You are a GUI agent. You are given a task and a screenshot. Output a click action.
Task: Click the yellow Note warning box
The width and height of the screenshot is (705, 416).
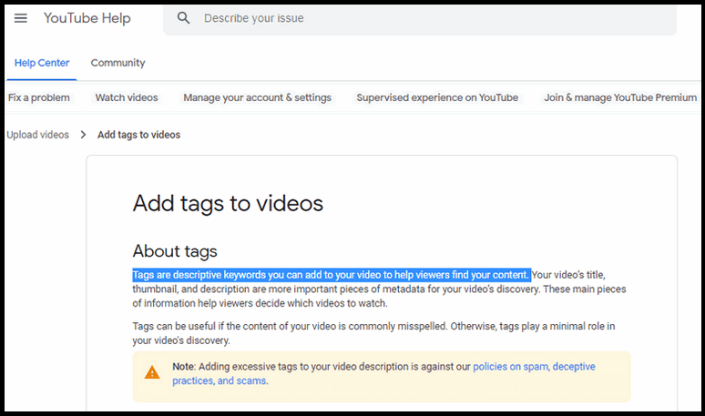[382, 377]
